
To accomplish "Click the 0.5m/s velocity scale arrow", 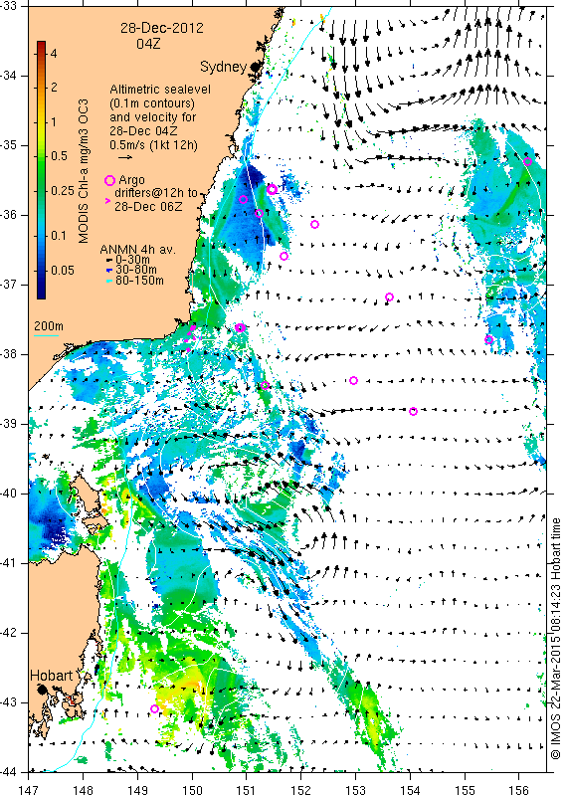I will click(x=125, y=157).
